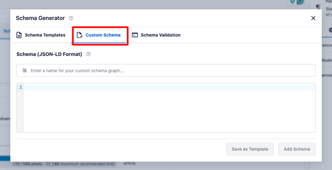Click the green G icon at top right
332x170 pixels.
[301, 2]
